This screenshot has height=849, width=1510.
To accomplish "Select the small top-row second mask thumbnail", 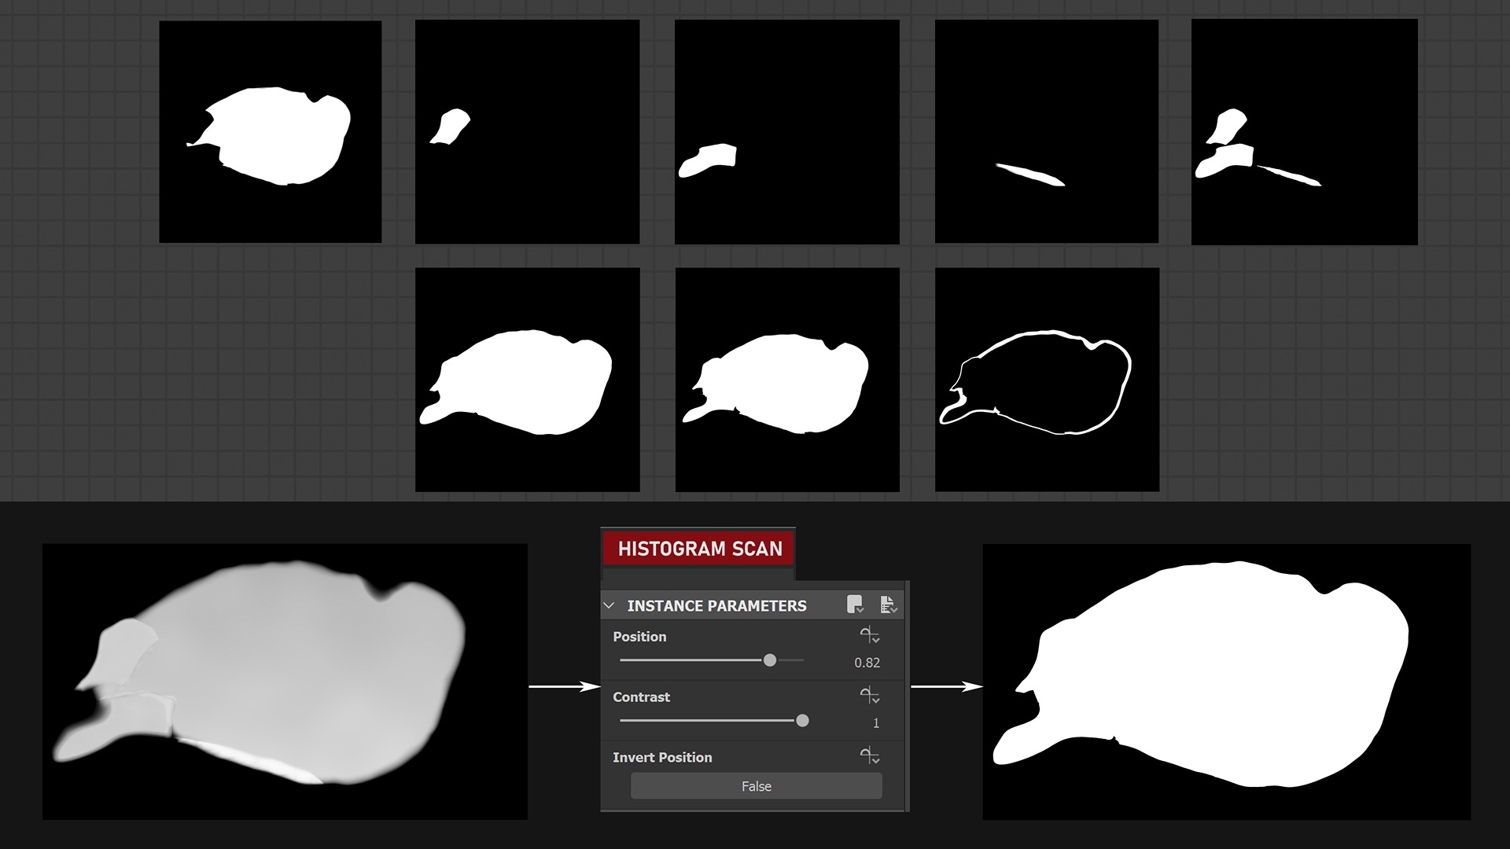I will pos(527,131).
